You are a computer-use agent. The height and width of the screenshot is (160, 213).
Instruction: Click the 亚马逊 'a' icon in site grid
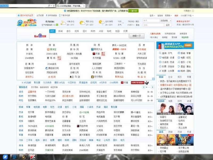[71, 77]
